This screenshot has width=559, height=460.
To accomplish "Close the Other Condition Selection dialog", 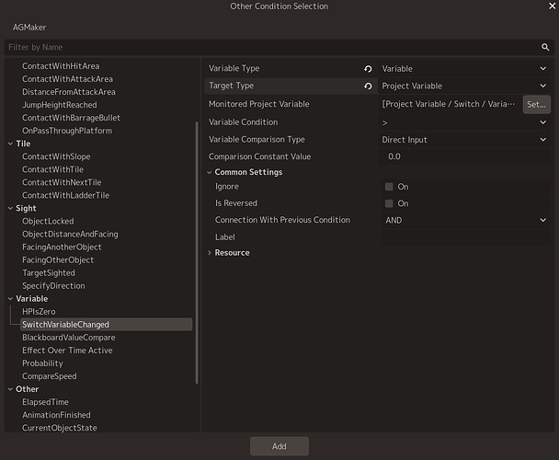I will 552,6.
